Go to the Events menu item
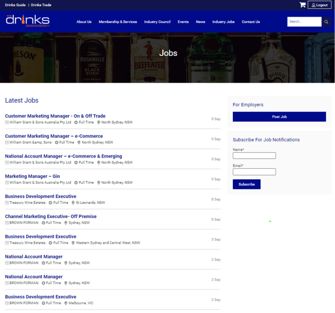Screen dimensions: 335x313 183,22
